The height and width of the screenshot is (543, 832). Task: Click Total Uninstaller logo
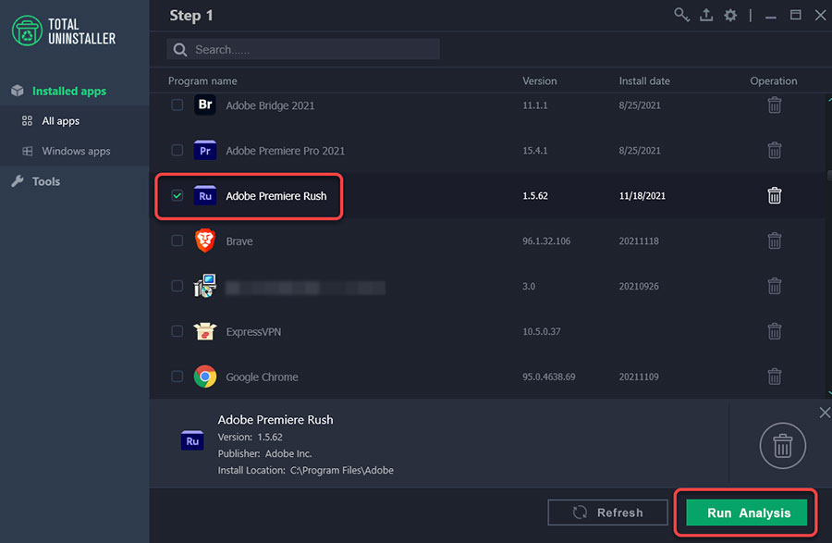pos(64,31)
